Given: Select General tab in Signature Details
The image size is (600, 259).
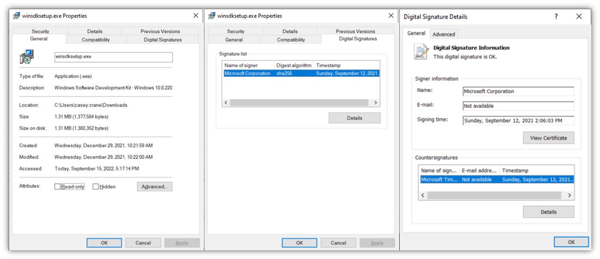Looking at the screenshot, I should click(x=416, y=33).
